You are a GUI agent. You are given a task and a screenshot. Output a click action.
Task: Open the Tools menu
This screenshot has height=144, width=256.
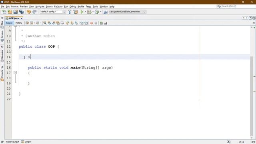click(x=95, y=6)
